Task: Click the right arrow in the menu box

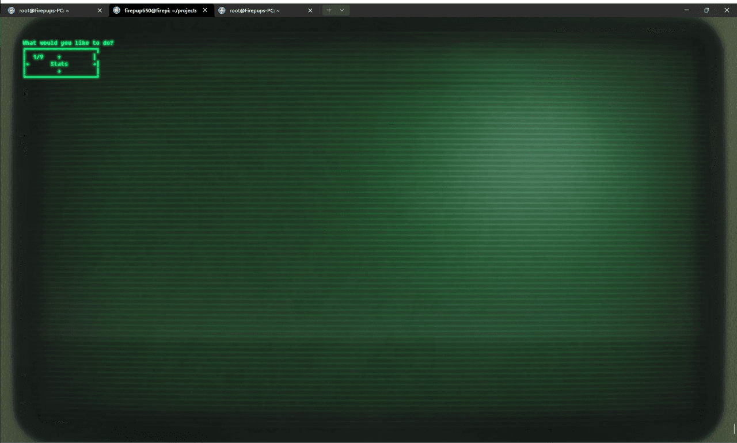Action: 94,64
